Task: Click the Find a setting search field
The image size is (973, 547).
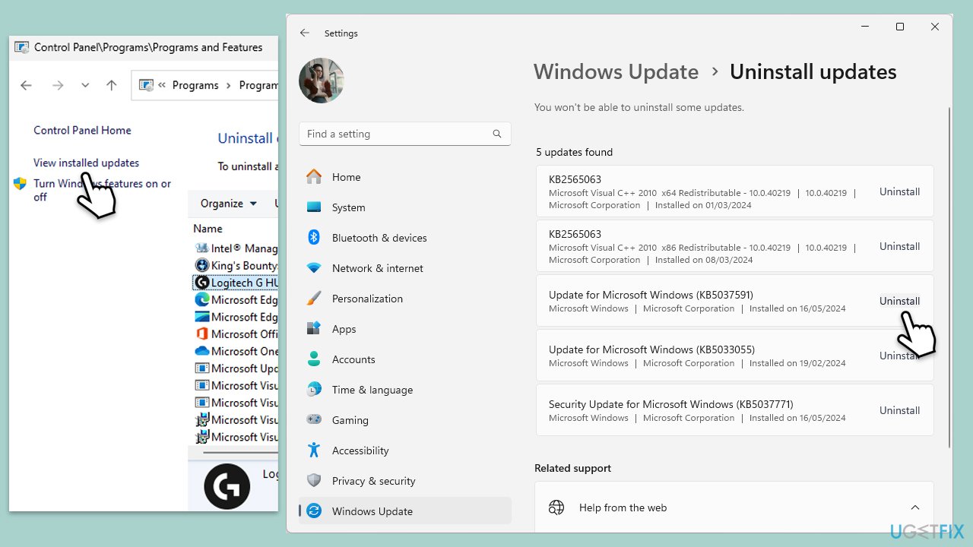Action: 404,134
